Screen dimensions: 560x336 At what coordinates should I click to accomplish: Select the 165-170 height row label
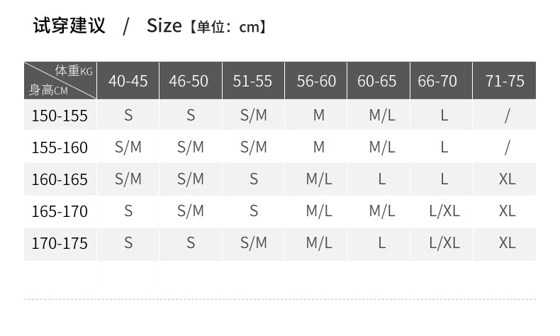[x=60, y=211]
